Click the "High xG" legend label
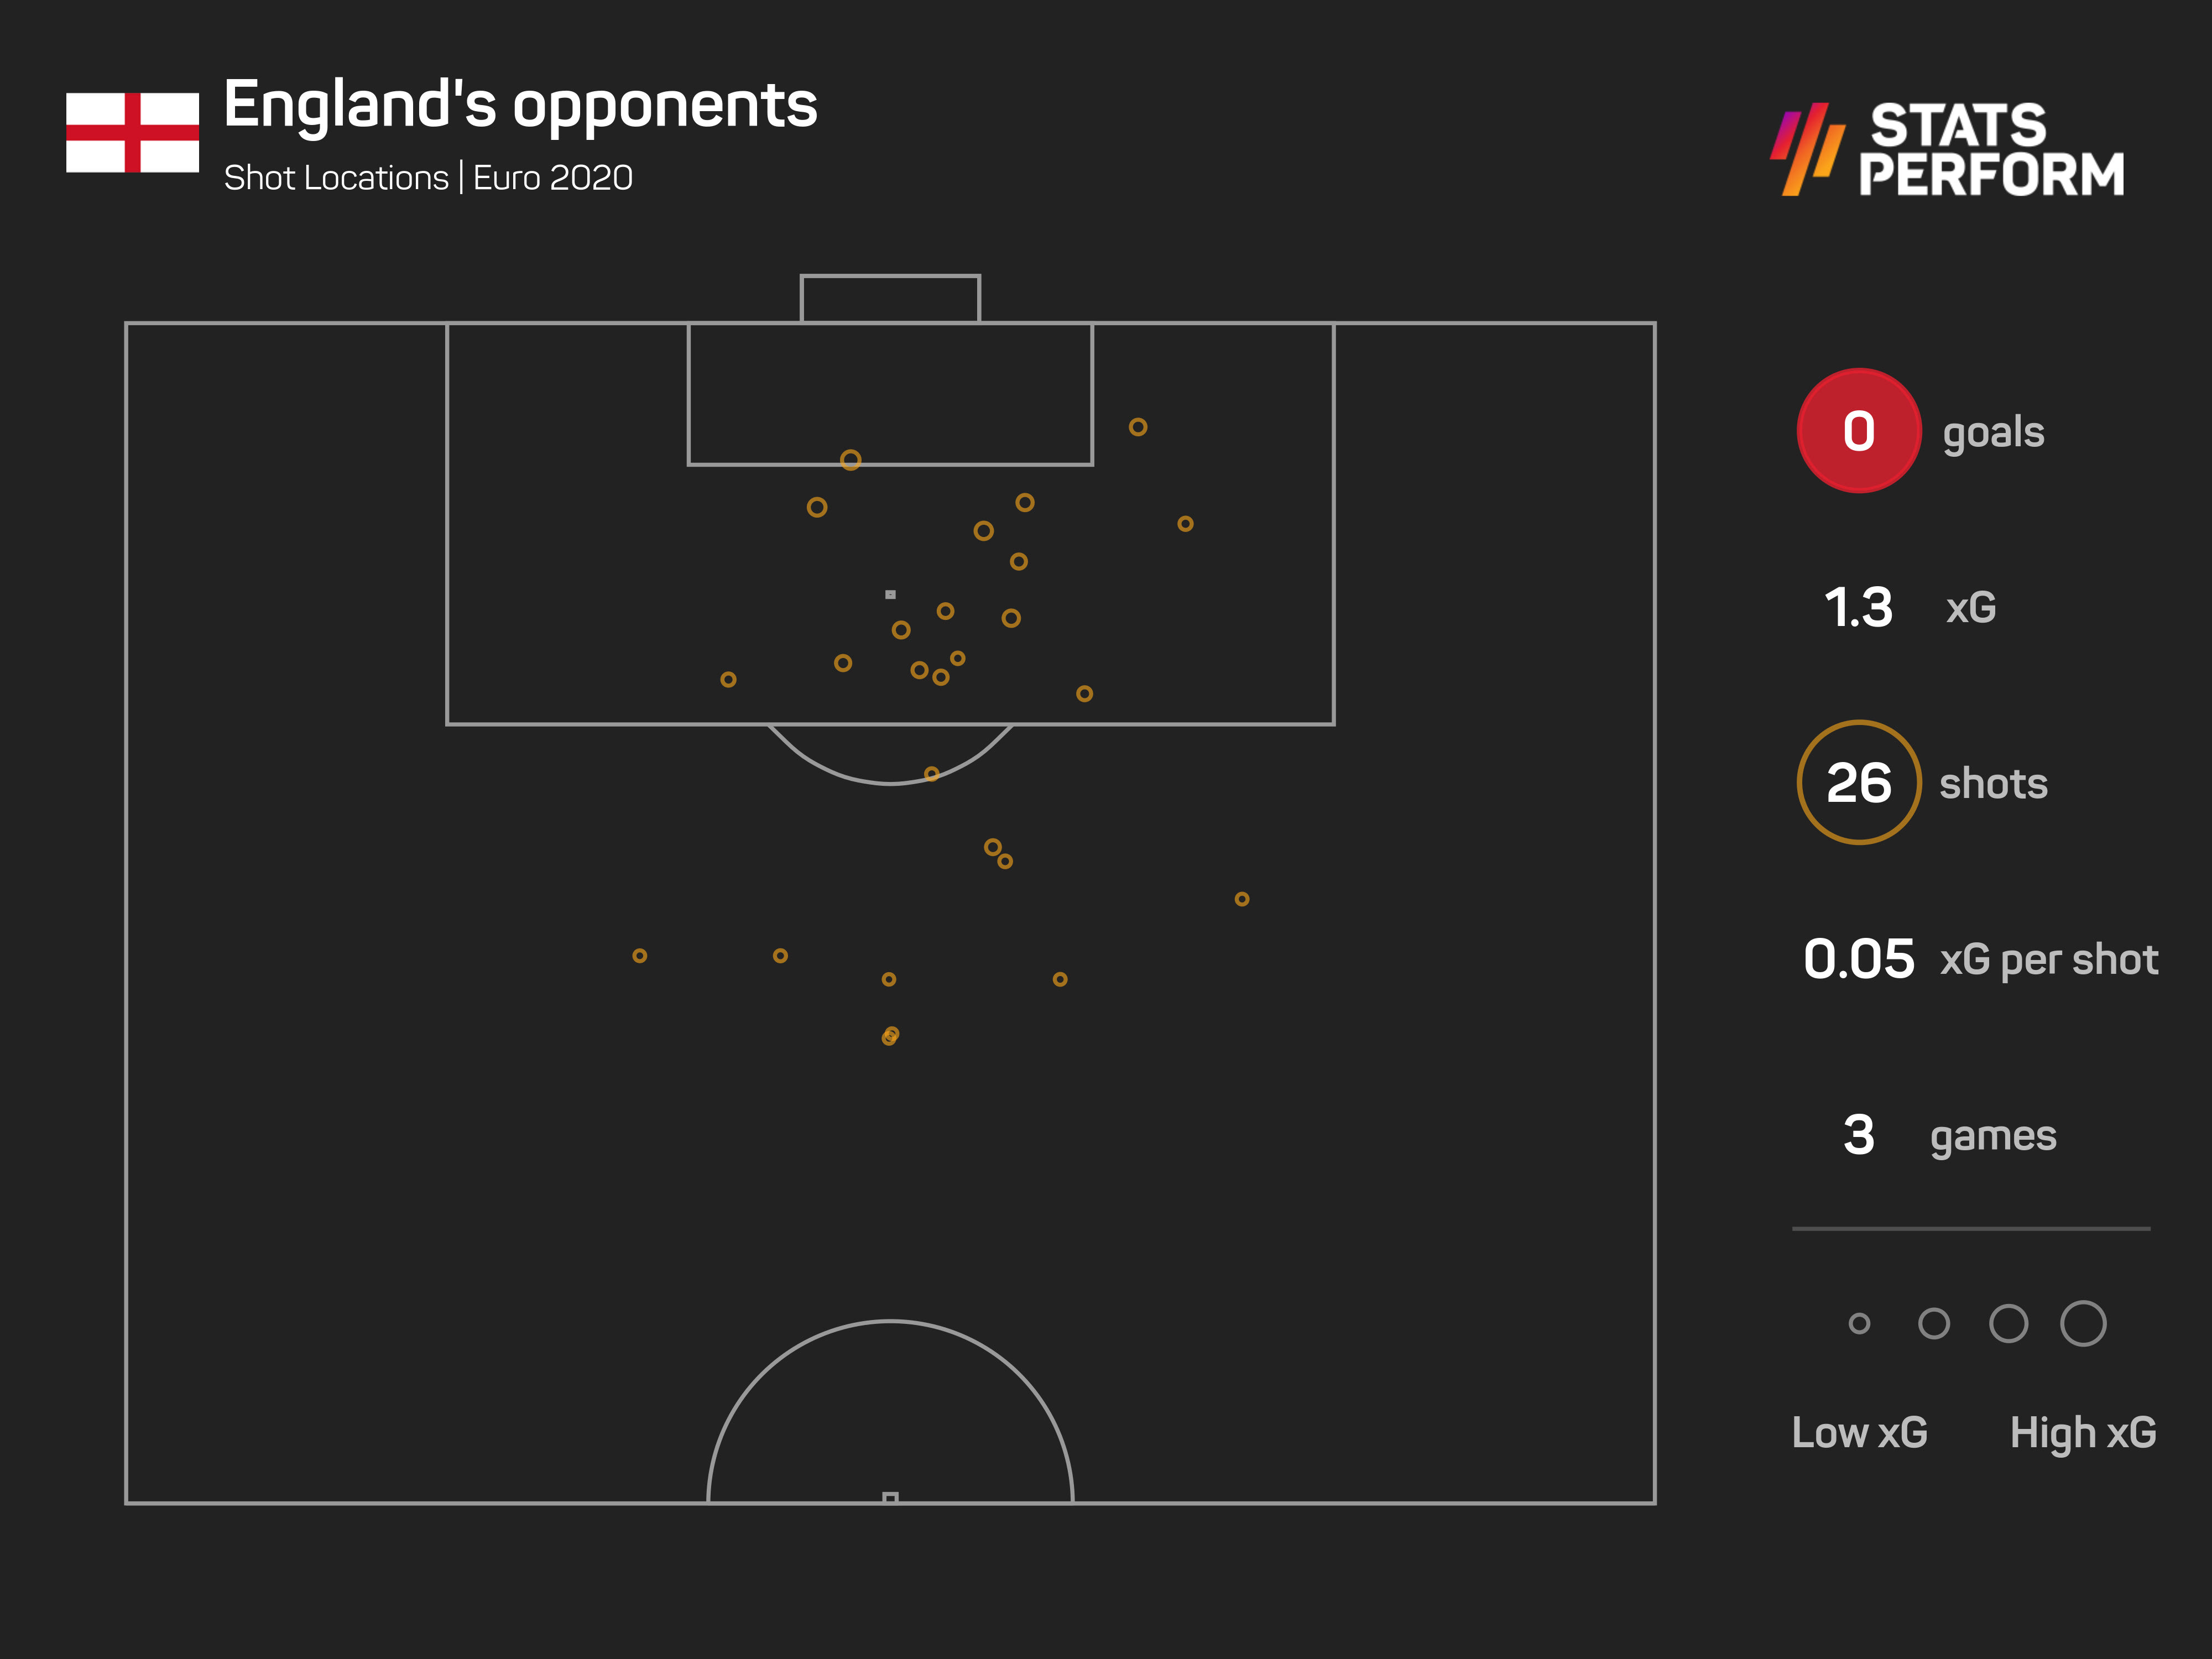Viewport: 2212px width, 1659px height. click(x=2083, y=1432)
